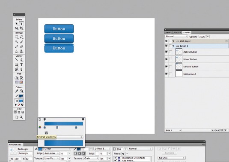Select the Eyedropper tool

pos(17,91)
